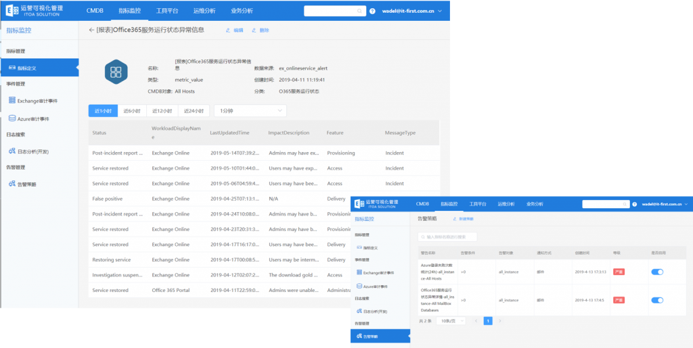Click 新建策略 in the alert policy window

click(x=463, y=219)
